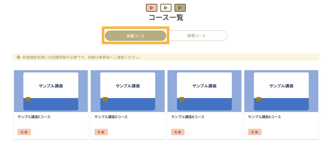Click the 有償 badge on the Eコース card
Image resolution: width=329 pixels, height=141 pixels.
(24, 132)
